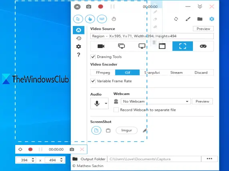Select the Discard video encoder

[201, 72]
